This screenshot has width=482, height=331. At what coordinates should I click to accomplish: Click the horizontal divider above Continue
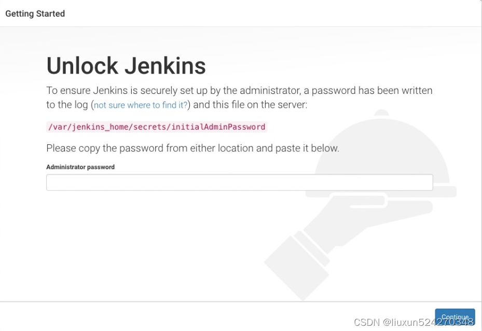(x=241, y=299)
